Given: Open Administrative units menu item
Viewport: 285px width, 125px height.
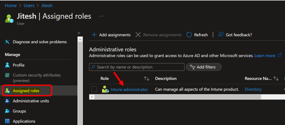Looking at the screenshot, I should [x=31, y=101].
